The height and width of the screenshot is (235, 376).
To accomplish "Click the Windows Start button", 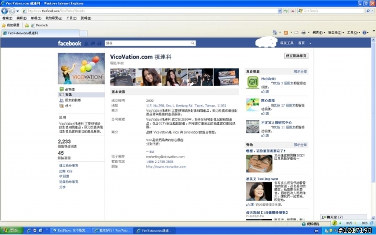I will pyautogui.click(x=12, y=230).
